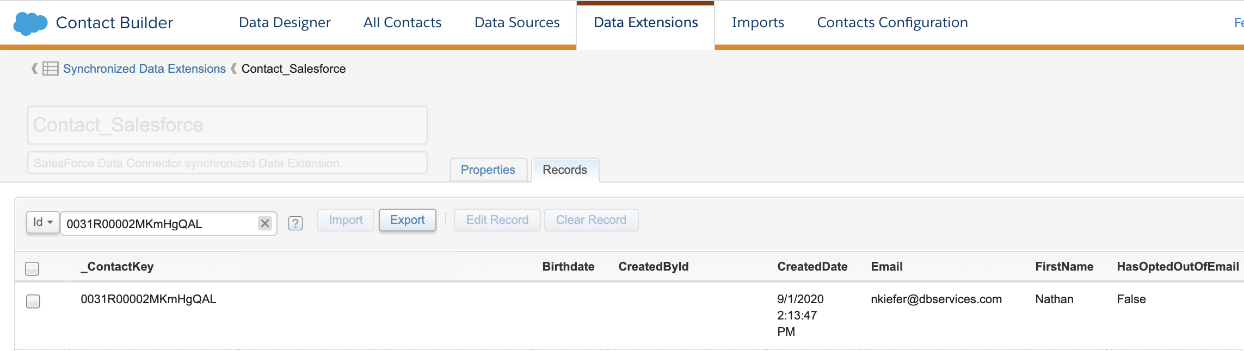Screen dimensions: 1244x351
Task: Follow the Synchronized Data Extensions breadcrumb link
Action: point(144,69)
